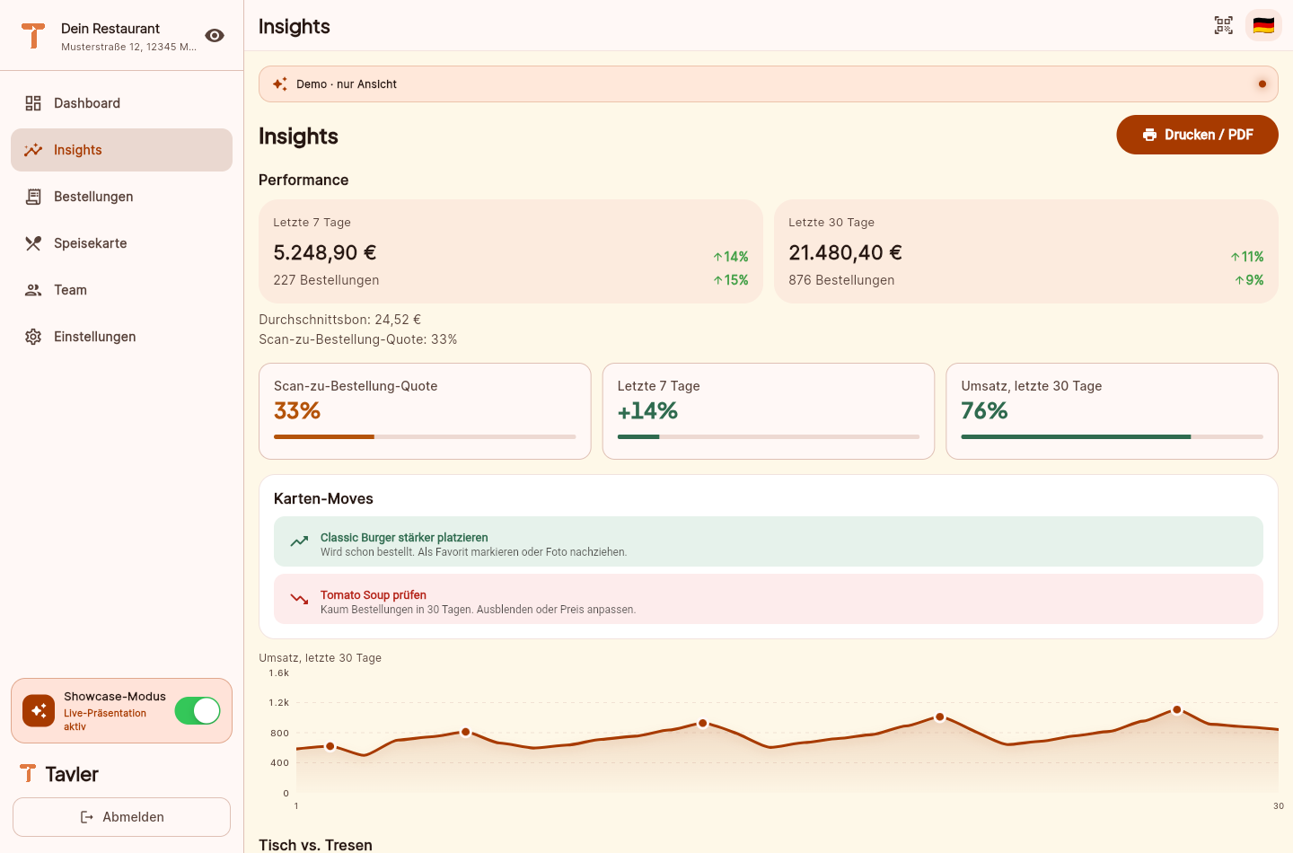
Task: Click the rising trend icon for Classic Burger
Action: point(299,541)
